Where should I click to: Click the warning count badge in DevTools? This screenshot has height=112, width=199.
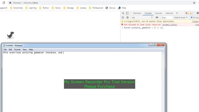click(191, 13)
